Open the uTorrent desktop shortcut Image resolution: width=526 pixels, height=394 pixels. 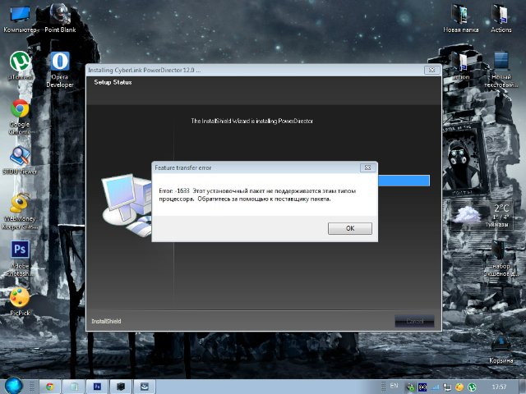point(20,62)
